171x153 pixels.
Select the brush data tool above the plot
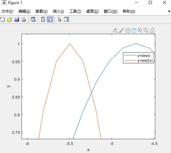[x=121, y=30]
